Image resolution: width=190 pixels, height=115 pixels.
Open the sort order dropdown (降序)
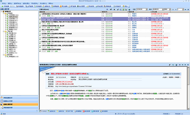[x=168, y=9]
